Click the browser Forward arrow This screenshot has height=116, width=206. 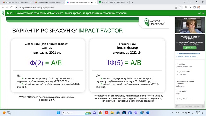[x=7, y=8]
